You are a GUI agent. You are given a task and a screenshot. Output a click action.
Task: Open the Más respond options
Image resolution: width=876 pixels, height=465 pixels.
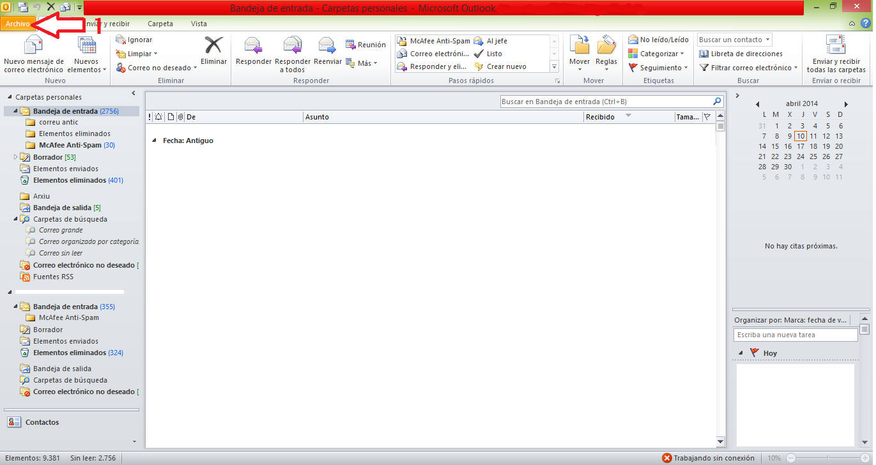pos(362,63)
